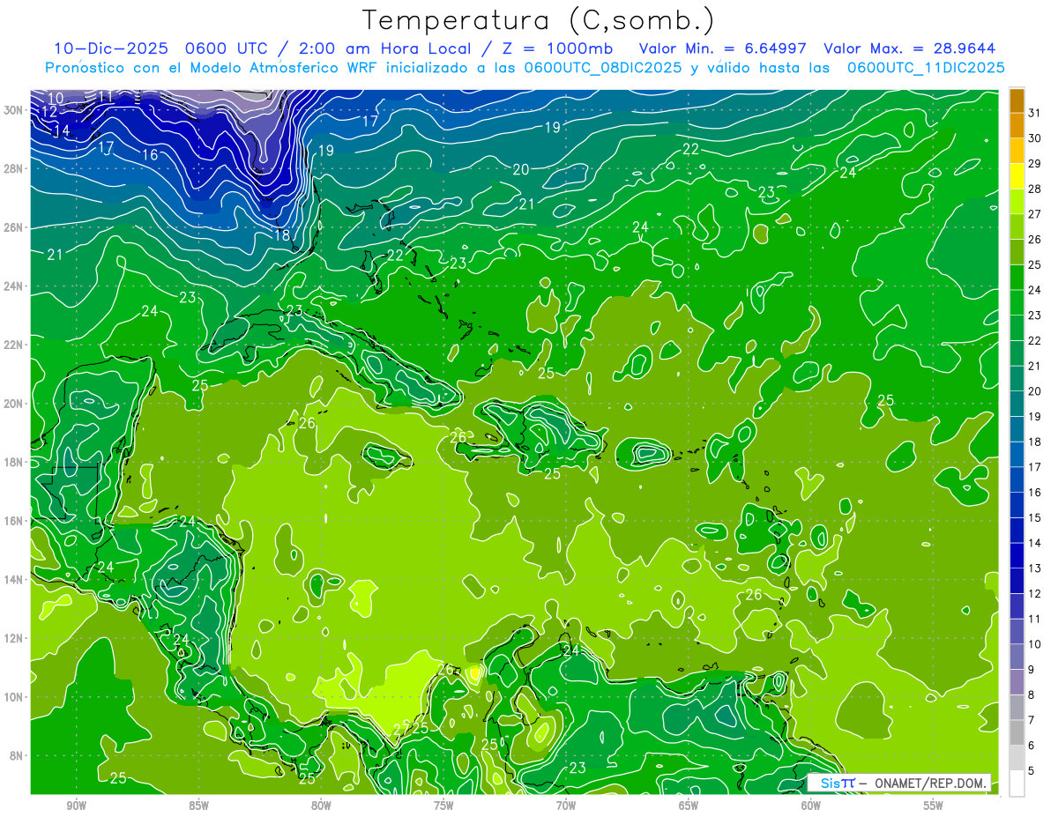Click the "55W" longitude axis label
1058x817 pixels.
934,806
